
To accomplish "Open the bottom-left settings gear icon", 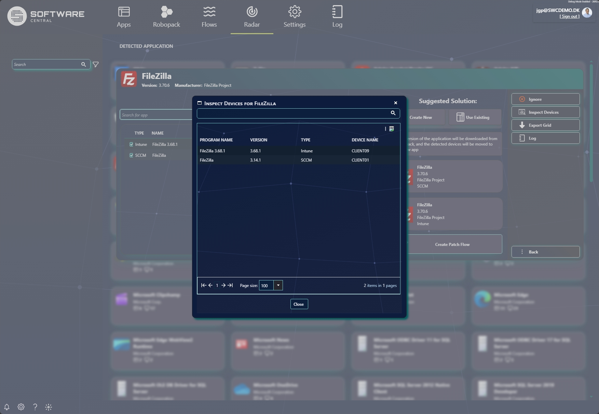I will pyautogui.click(x=21, y=407).
